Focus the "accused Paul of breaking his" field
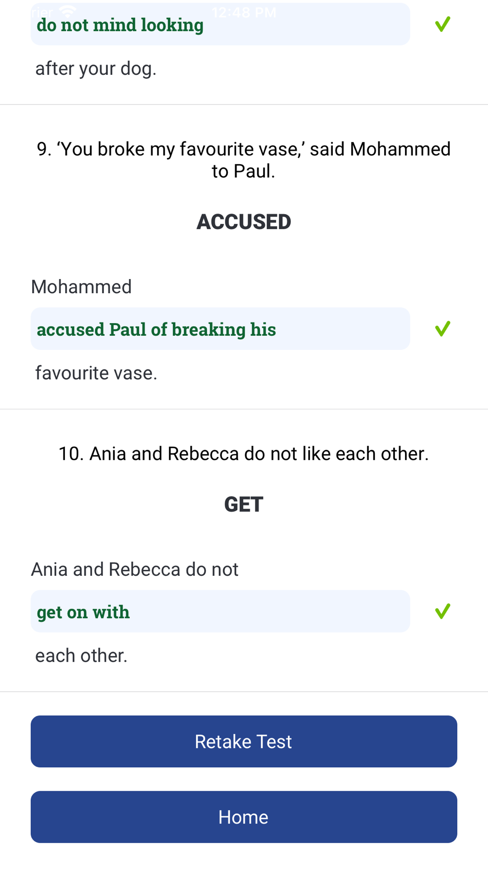Screen dimensions: 488x869 tap(220, 329)
